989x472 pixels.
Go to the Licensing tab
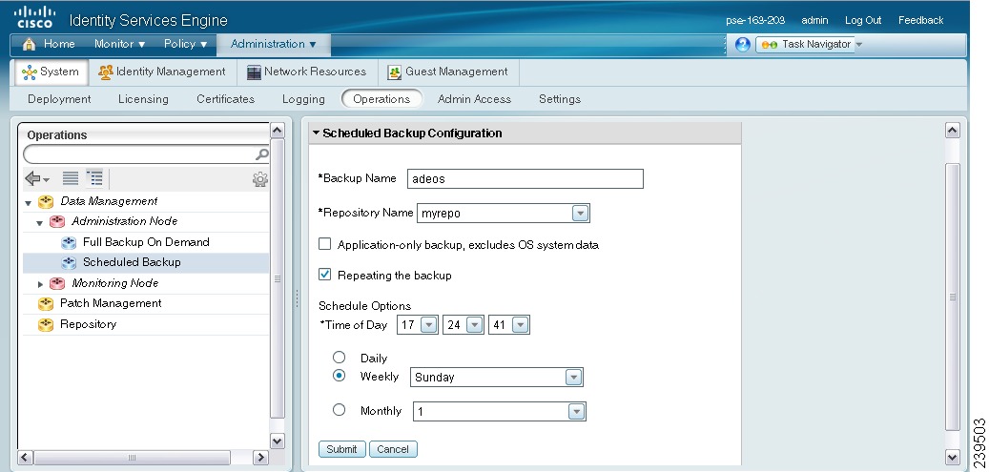(143, 99)
